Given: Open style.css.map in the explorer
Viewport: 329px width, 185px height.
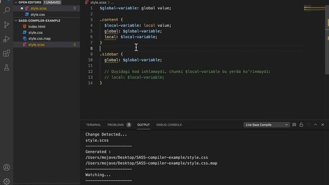Looking at the screenshot, I should (40, 39).
